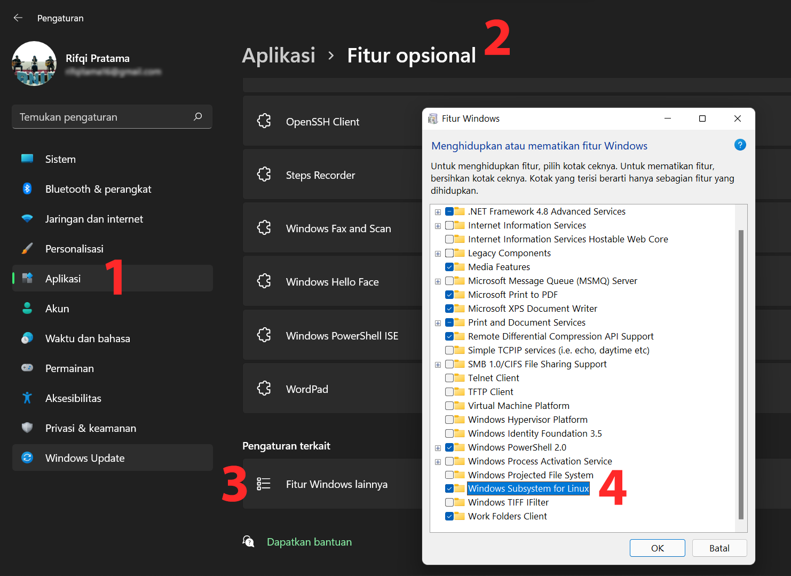Screen dimensions: 791x576
Task: Expand .NET Framework 4.8 Advanced Services node
Action: coord(438,212)
